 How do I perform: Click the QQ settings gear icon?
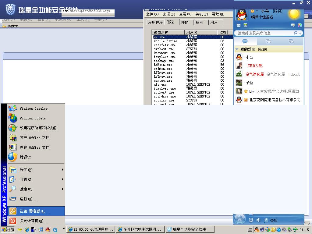pyautogui.click(x=251, y=220)
